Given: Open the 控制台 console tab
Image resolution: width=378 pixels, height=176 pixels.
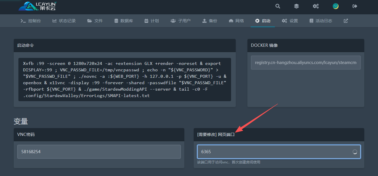Looking at the screenshot, I should click(31, 21).
